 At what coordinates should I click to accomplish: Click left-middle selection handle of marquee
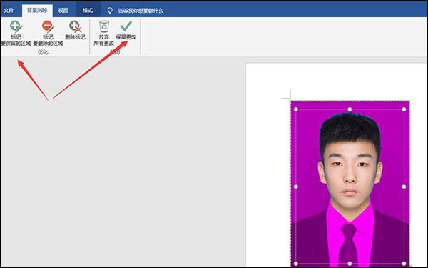[295, 187]
